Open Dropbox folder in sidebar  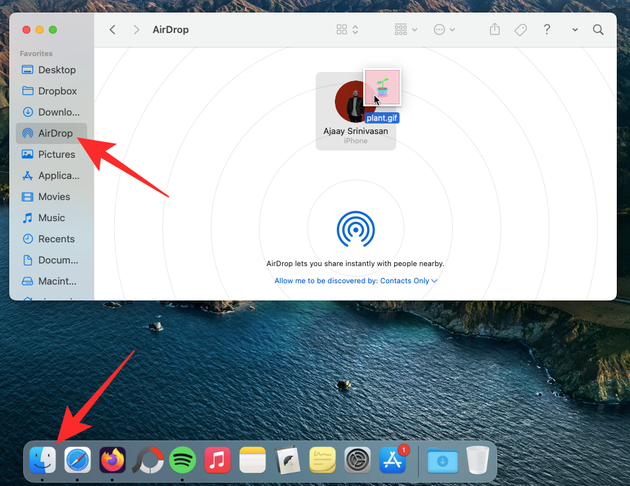click(57, 91)
